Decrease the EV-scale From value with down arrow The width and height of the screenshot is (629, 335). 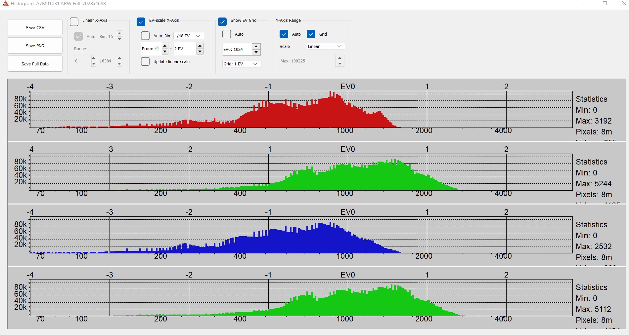(x=165, y=52)
